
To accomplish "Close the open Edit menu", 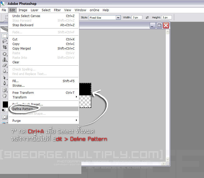I will click(12, 10).
